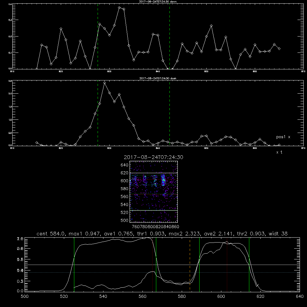The image size is (307, 307).
Task: Click the 'widt 38' value
Action: 278,234
